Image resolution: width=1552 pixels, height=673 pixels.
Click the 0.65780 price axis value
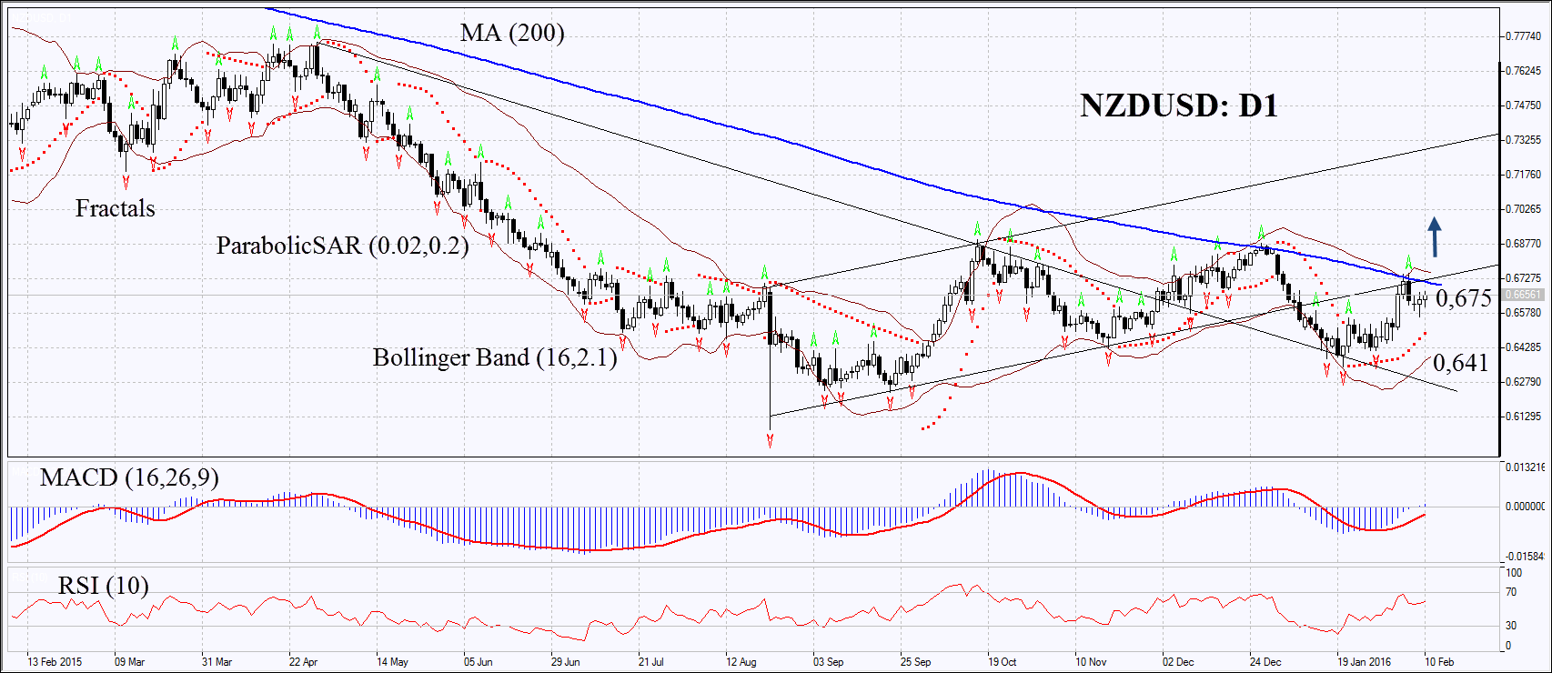(1523, 312)
